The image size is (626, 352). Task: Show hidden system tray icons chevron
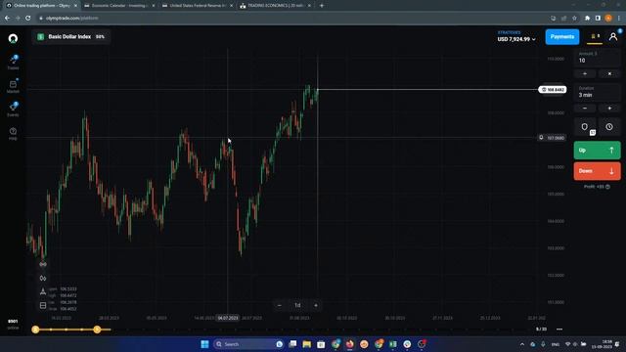pos(522,344)
